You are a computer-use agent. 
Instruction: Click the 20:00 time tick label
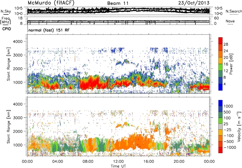point(179,162)
